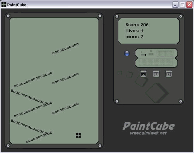The width and height of the screenshot is (194, 153).
Task: Click the faded stacked-blocks icon in the display
Action: coord(151,53)
